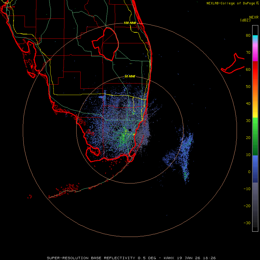260x260 pixels.
Task: Click the 50 NMI range ring label
Action: (130, 77)
